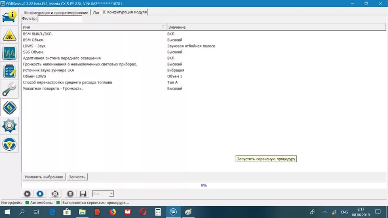Open the 'Все' dropdown in bottom toolbar

pos(103,194)
